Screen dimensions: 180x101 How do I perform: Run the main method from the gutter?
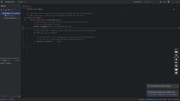pos(25,20)
